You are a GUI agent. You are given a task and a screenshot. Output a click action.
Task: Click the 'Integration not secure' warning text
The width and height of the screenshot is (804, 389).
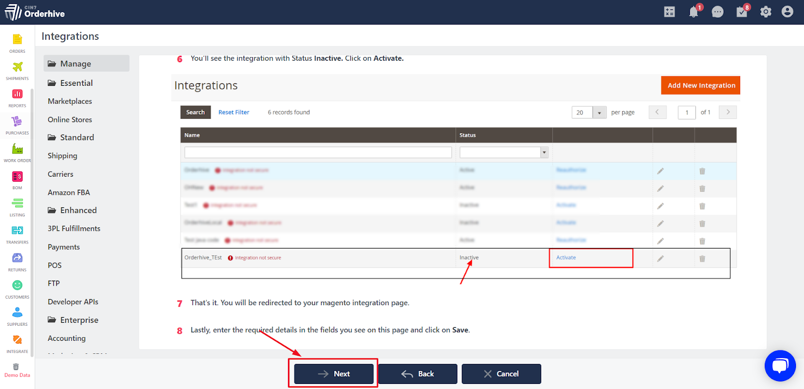pos(258,258)
